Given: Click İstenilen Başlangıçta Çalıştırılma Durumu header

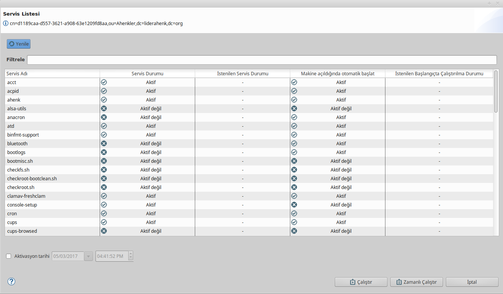Looking at the screenshot, I should click(x=439, y=73).
